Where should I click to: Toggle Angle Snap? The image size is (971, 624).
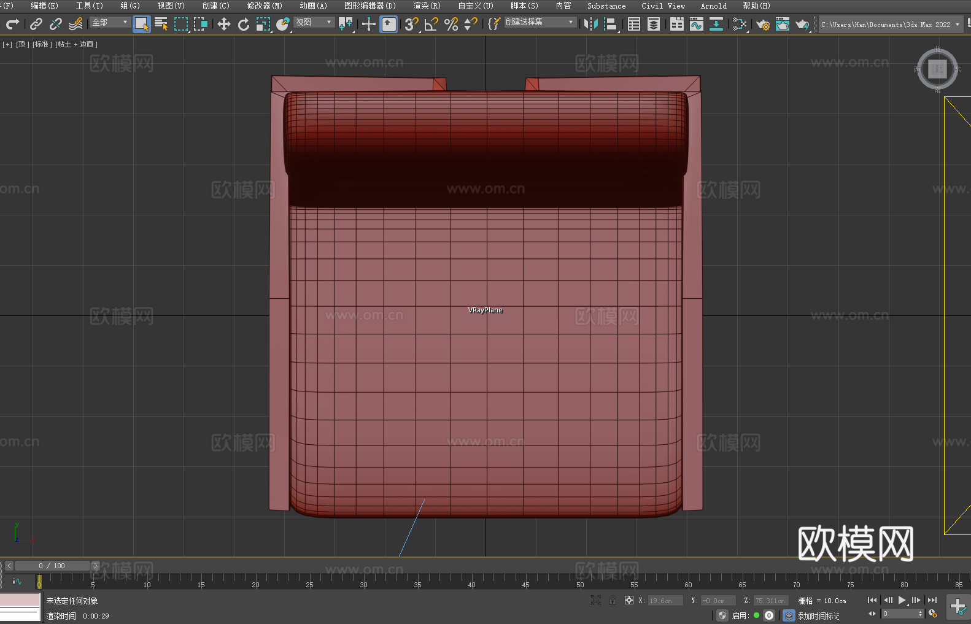(431, 24)
